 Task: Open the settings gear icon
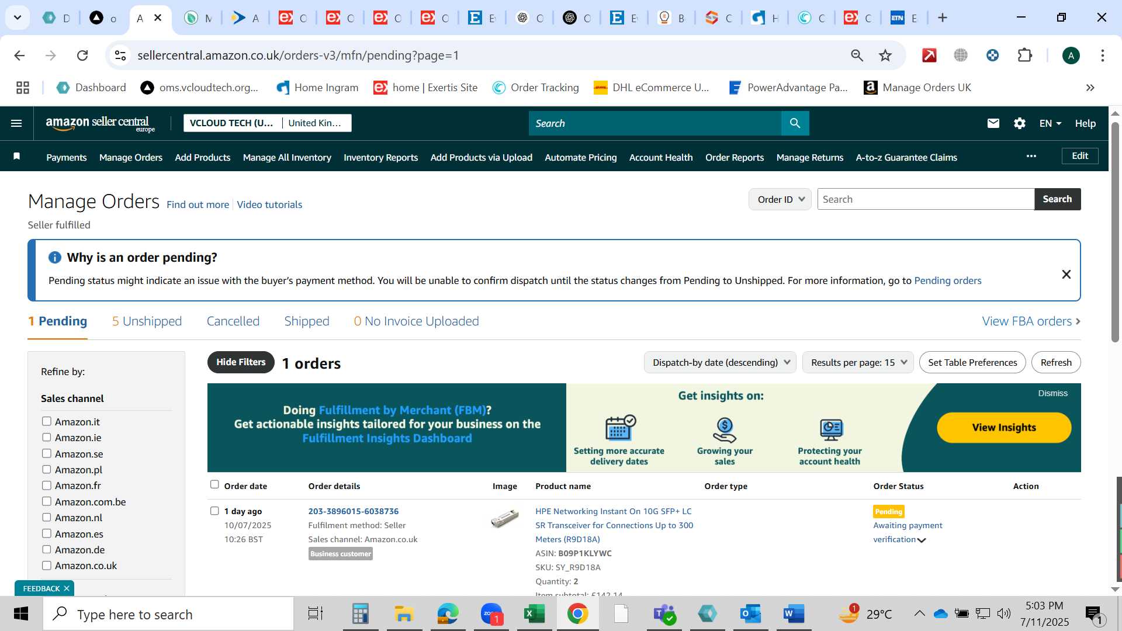click(1019, 123)
